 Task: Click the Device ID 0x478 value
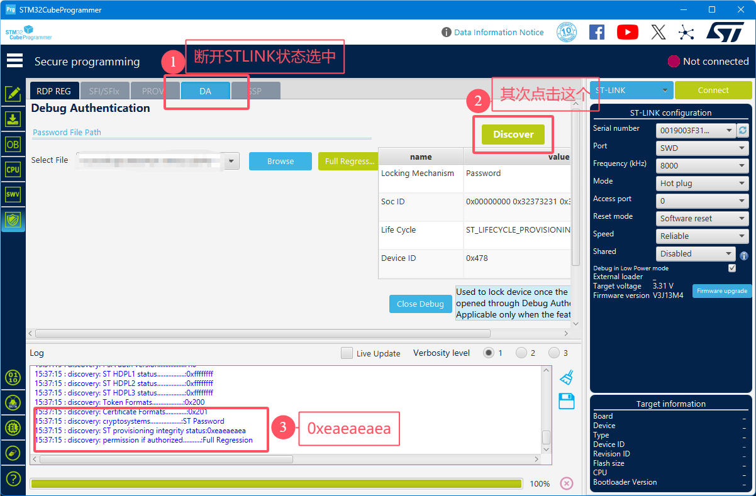[477, 258]
